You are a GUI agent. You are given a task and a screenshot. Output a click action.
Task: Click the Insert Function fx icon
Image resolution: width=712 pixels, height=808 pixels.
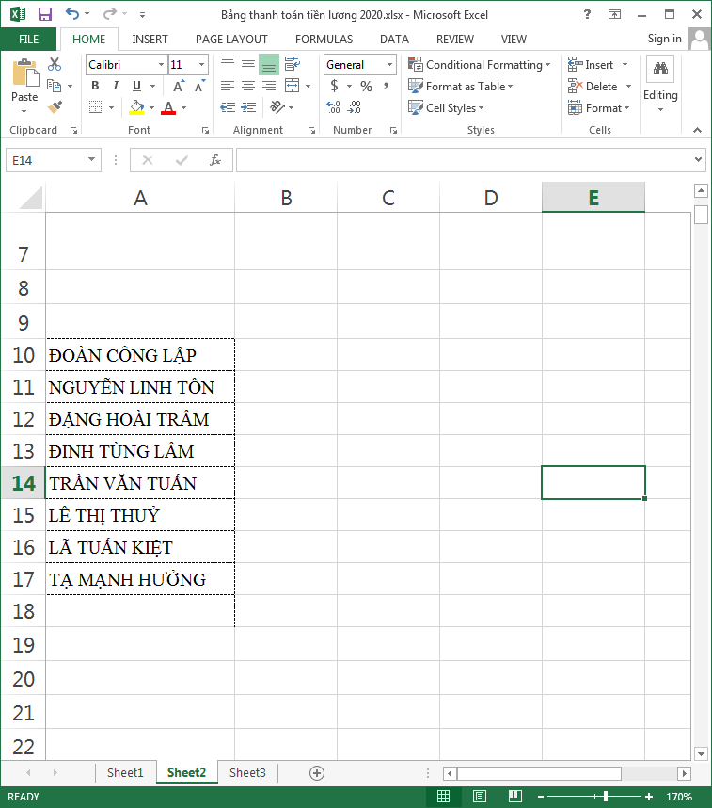(x=214, y=160)
